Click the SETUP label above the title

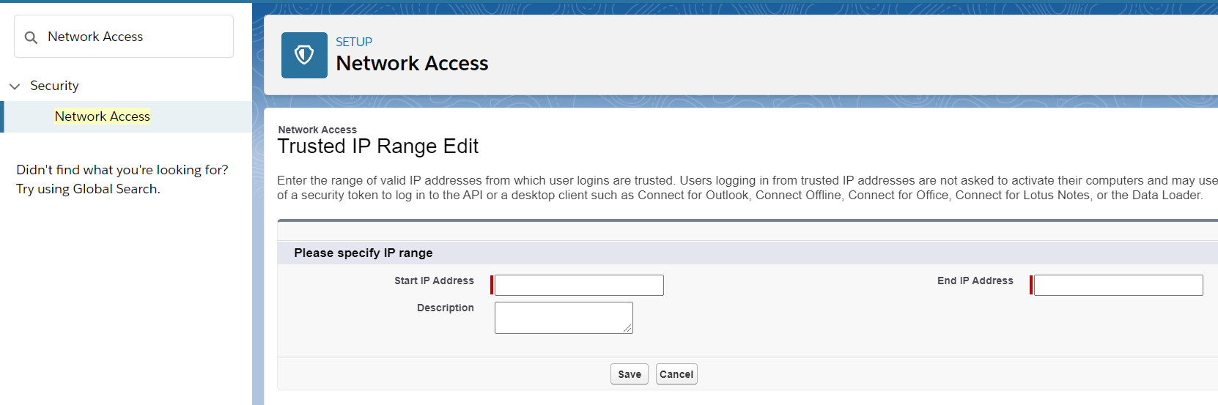tap(354, 42)
